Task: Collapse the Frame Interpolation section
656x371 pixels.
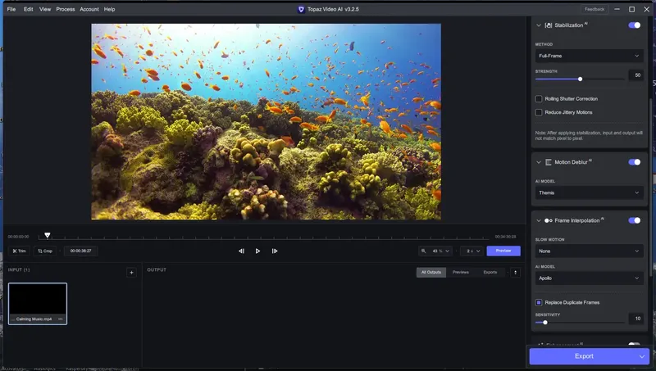Action: [x=539, y=220]
